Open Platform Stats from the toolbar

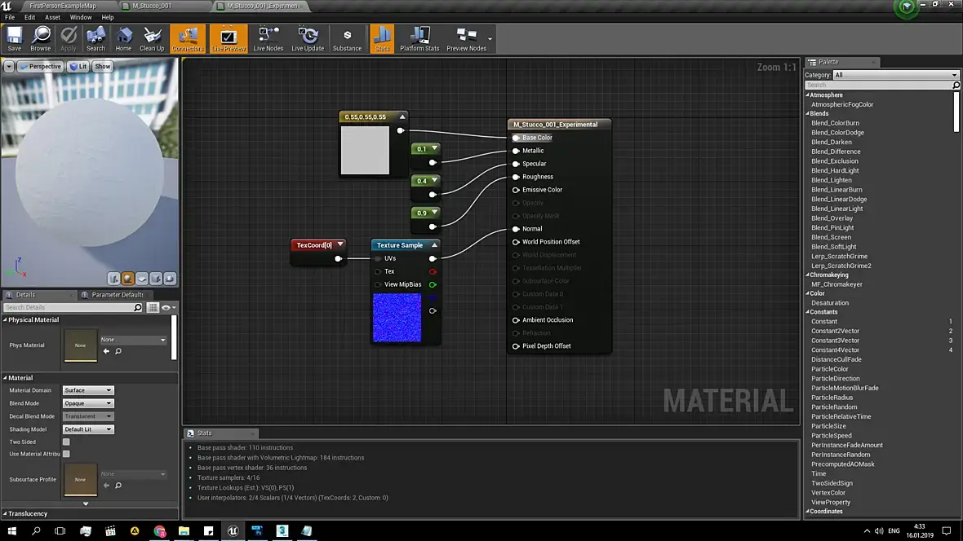(x=419, y=38)
